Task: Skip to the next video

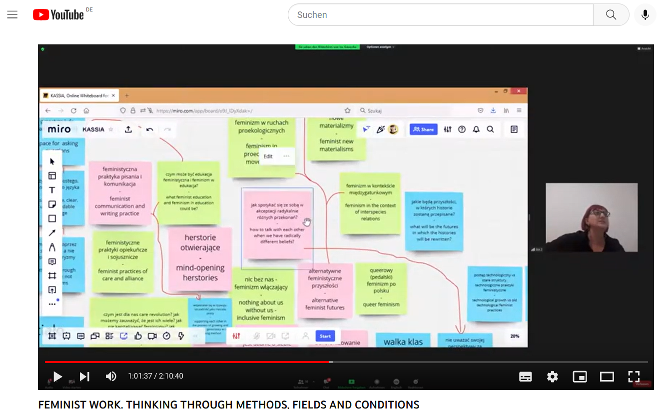Action: pyautogui.click(x=84, y=377)
